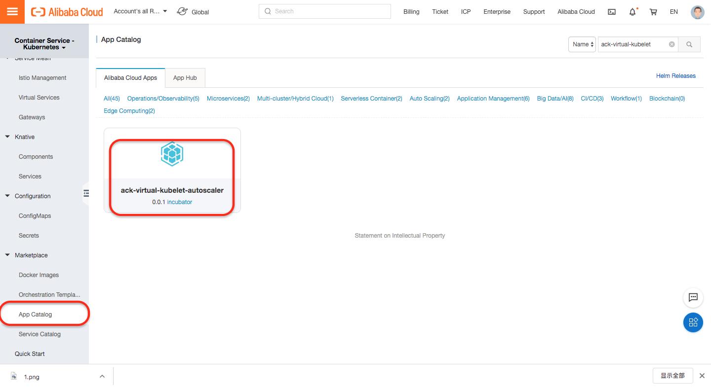Image resolution: width=711 pixels, height=388 pixels.
Task: Click the 显示全部 show all downloads button
Action: pyautogui.click(x=672, y=376)
